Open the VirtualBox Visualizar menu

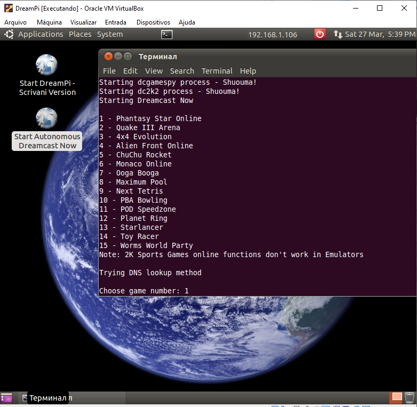[84, 22]
